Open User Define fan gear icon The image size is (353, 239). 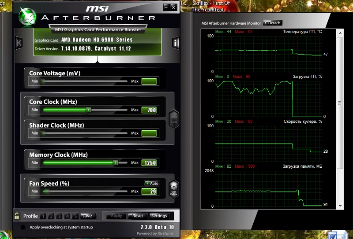point(173,189)
